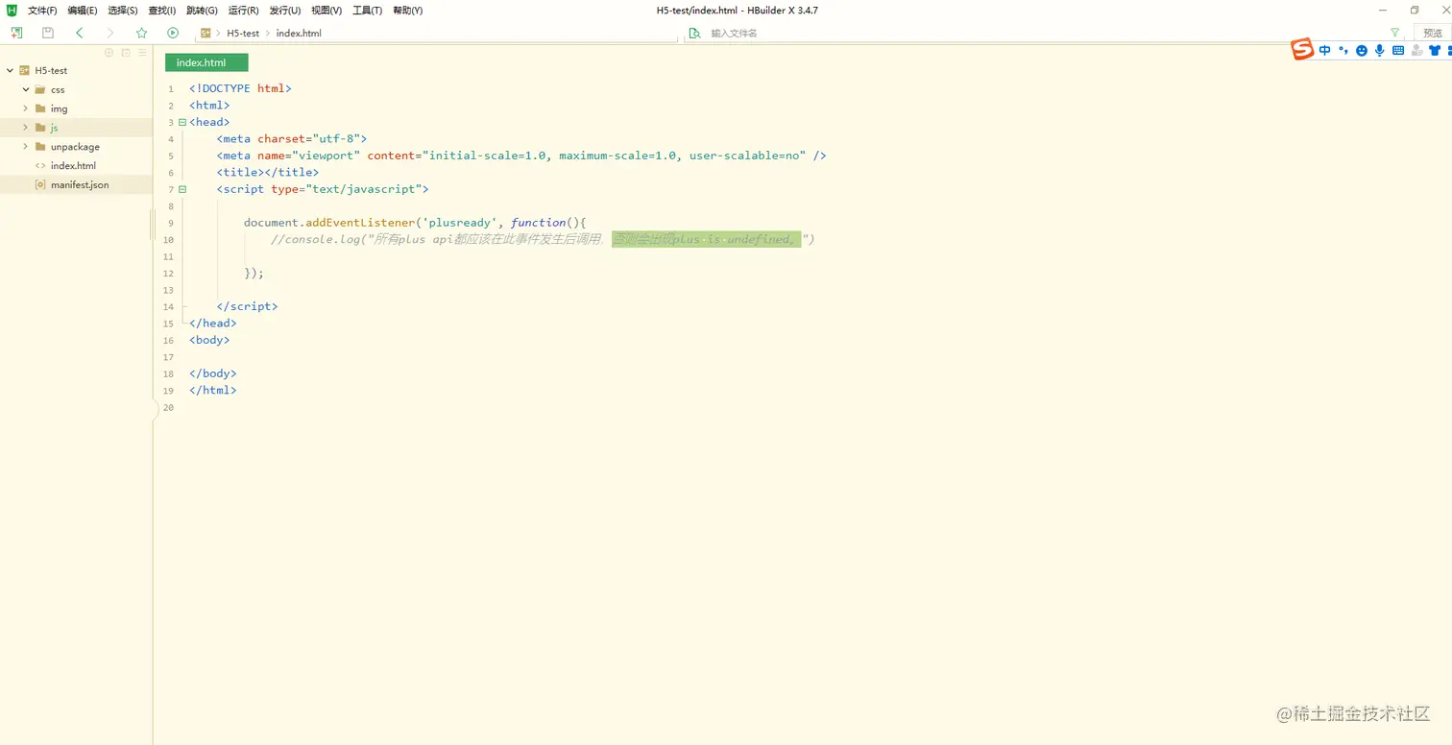Screen dimensions: 1452x745
Task: Expand the unpackage folder chevron
Action: click(x=26, y=147)
